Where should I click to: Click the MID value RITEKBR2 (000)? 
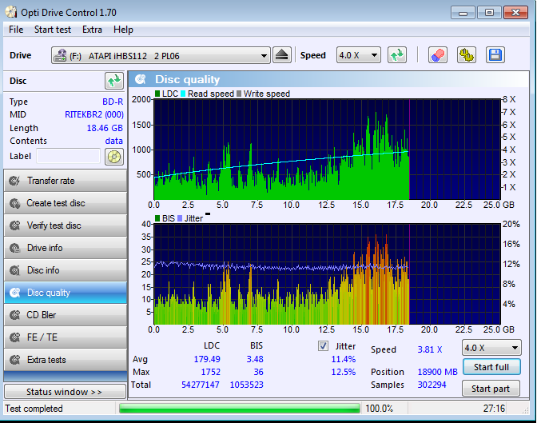tap(94, 114)
